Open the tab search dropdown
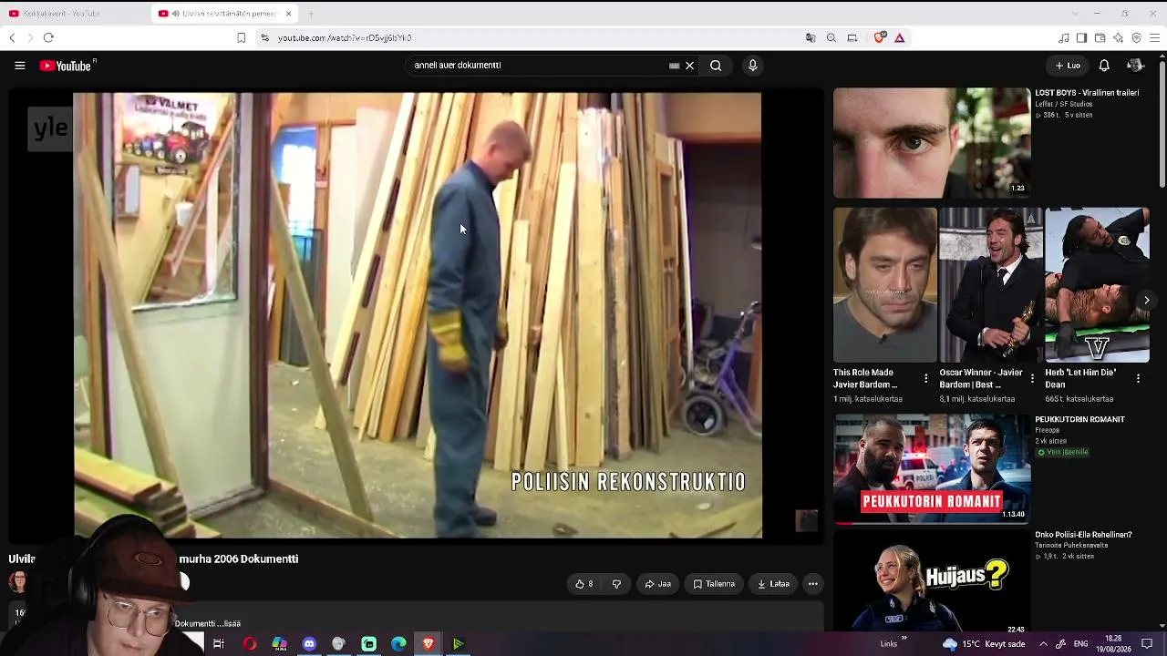The height and width of the screenshot is (656, 1167). pos(1075,14)
